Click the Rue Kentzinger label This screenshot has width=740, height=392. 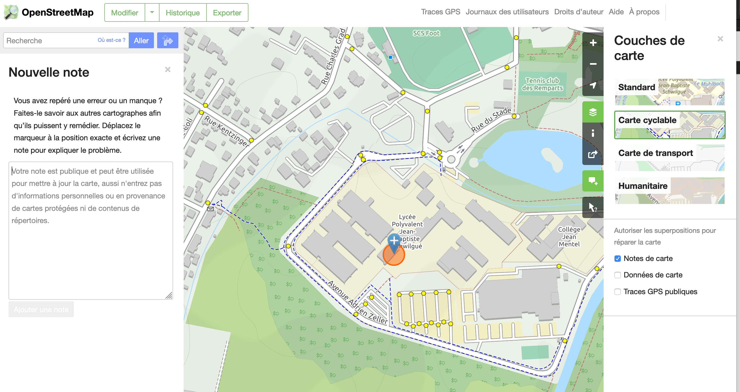point(226,132)
